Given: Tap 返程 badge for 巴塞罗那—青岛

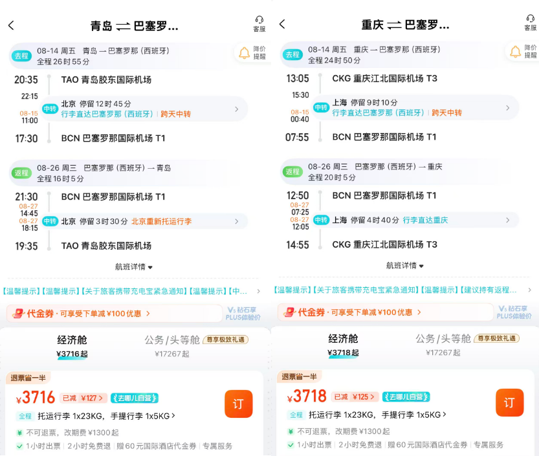Looking at the screenshot, I should (x=21, y=173).
